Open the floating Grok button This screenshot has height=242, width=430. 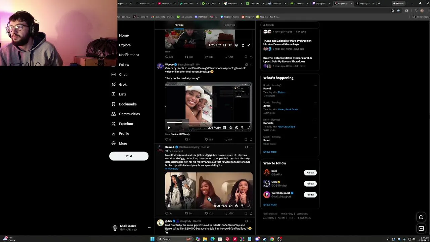pos(421,217)
